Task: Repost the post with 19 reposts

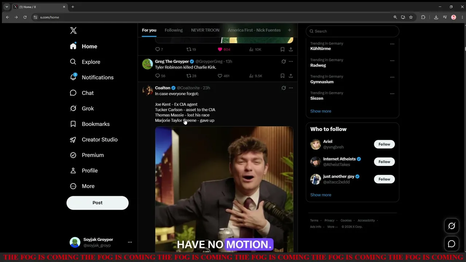Action: (191, 49)
